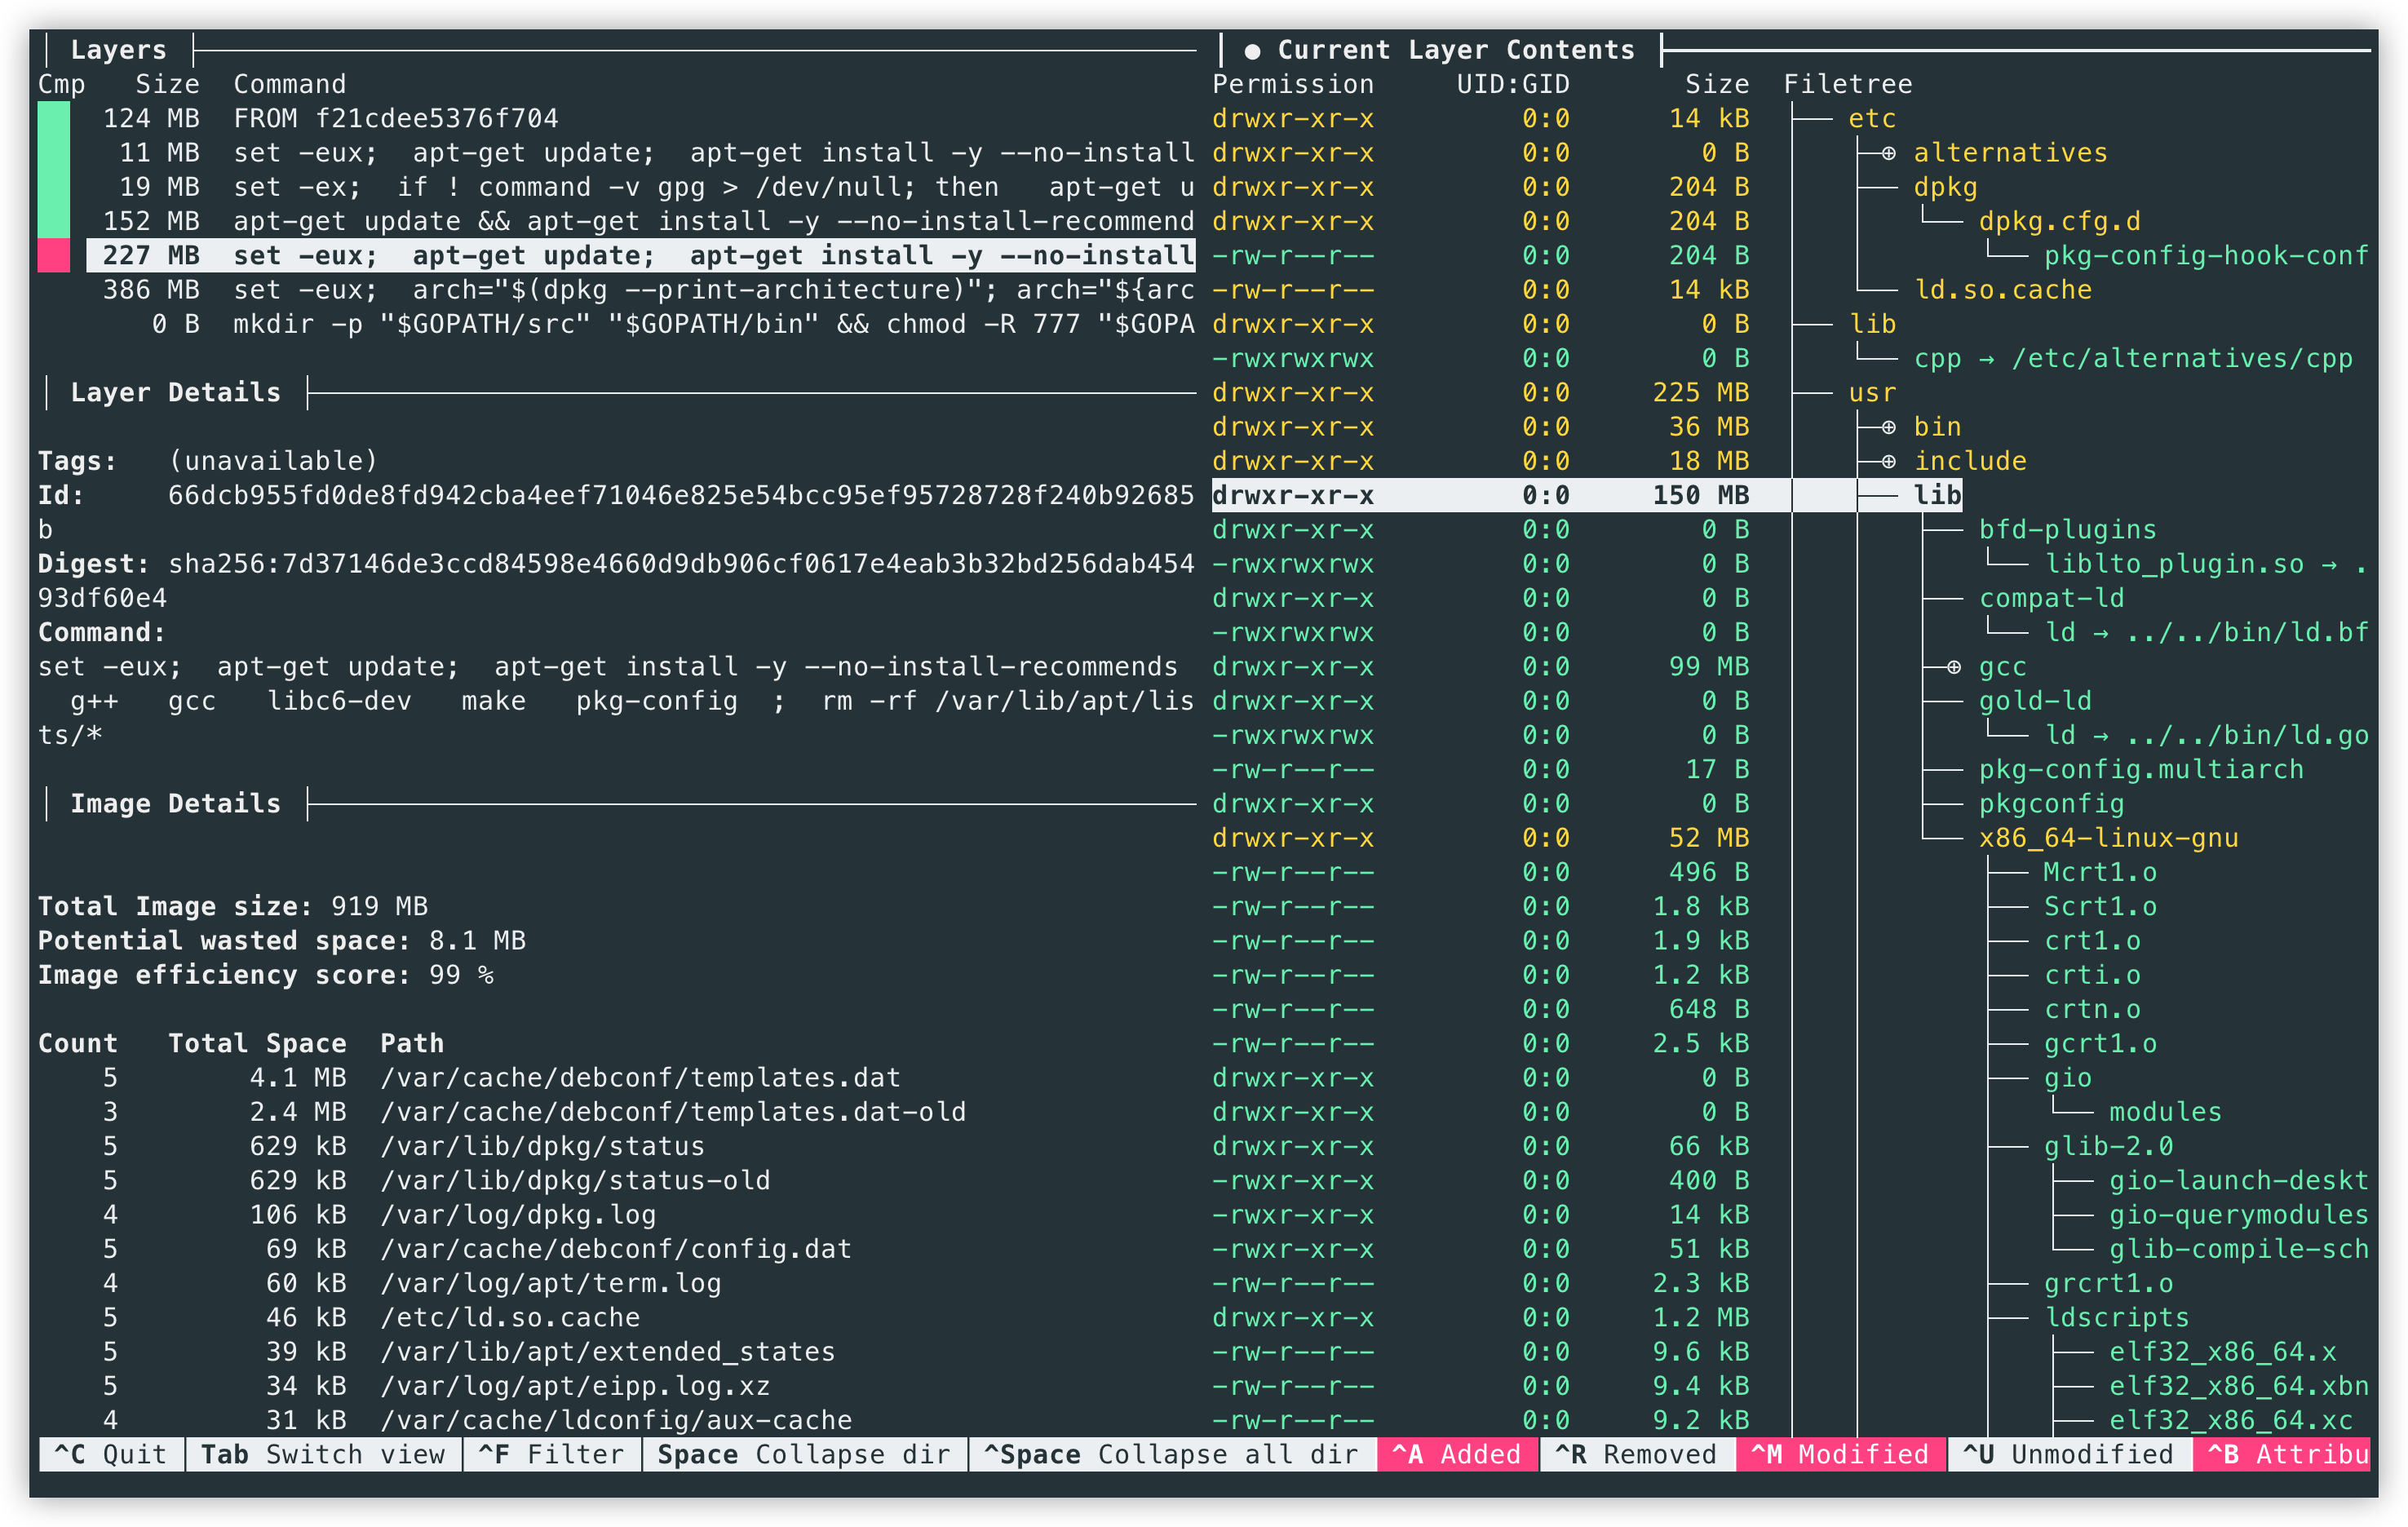This screenshot has height=1527, width=2408.
Task: Click Tab Switch view to change panes
Action: [322, 1455]
